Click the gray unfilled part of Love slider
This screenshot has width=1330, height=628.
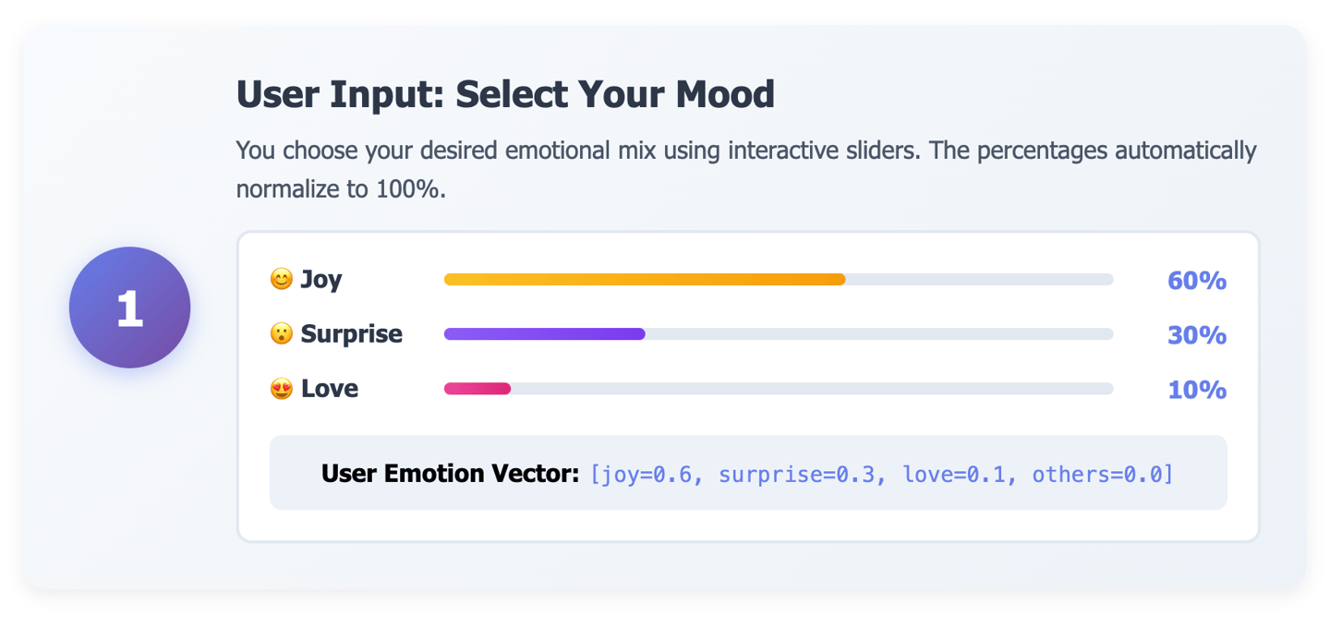[x=811, y=389]
